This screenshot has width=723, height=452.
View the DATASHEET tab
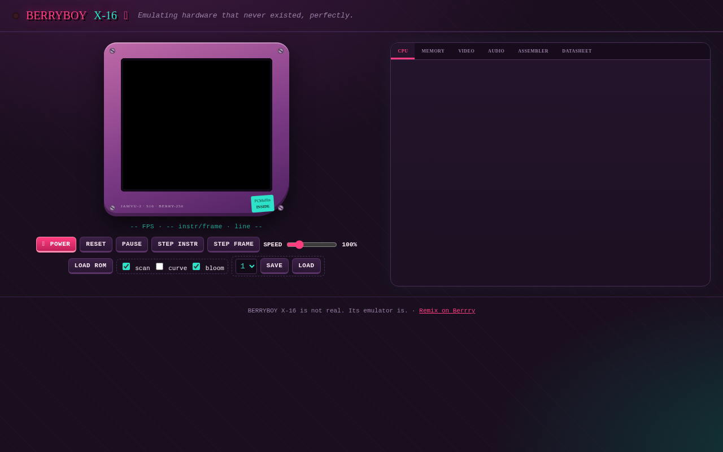pyautogui.click(x=577, y=51)
